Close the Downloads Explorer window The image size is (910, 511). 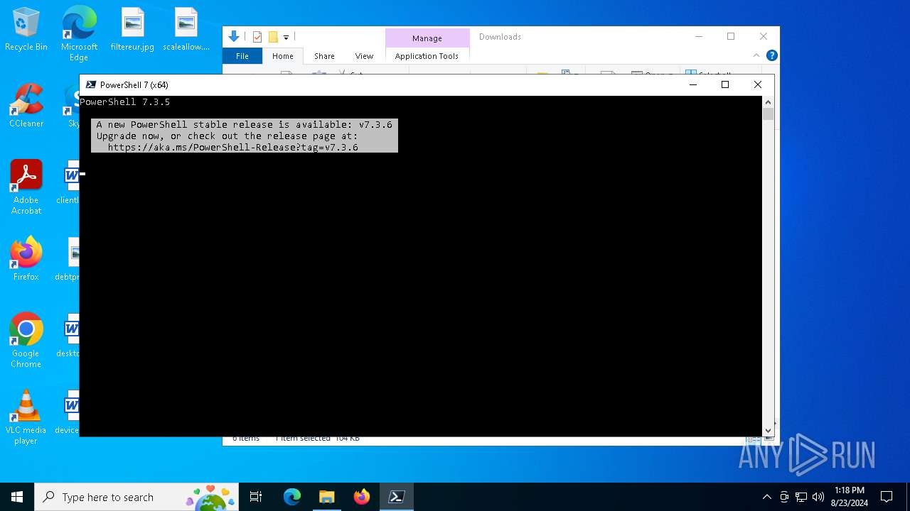pyautogui.click(x=764, y=36)
